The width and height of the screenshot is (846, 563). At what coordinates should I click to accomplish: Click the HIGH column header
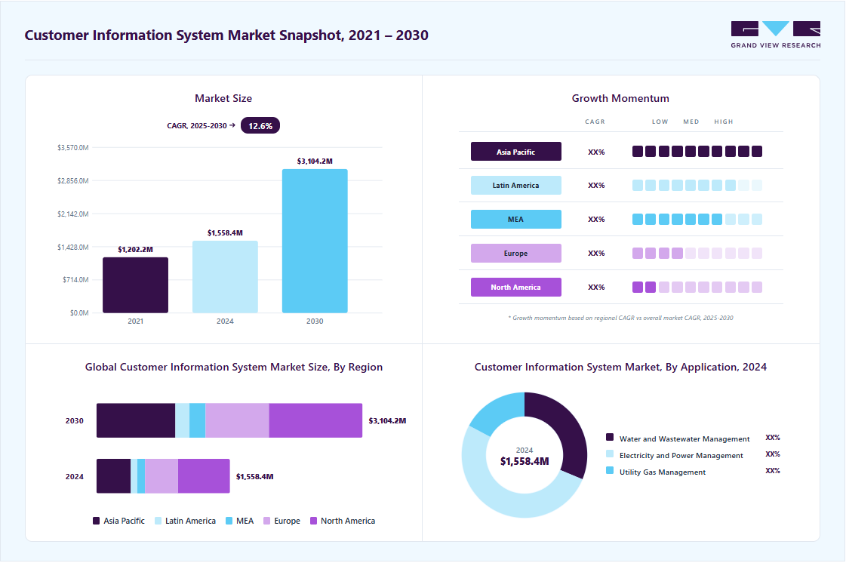724,122
